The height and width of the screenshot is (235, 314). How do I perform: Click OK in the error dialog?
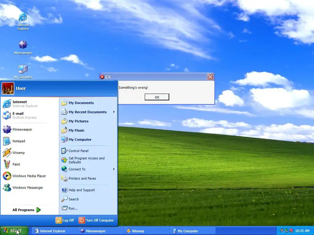coord(157,97)
